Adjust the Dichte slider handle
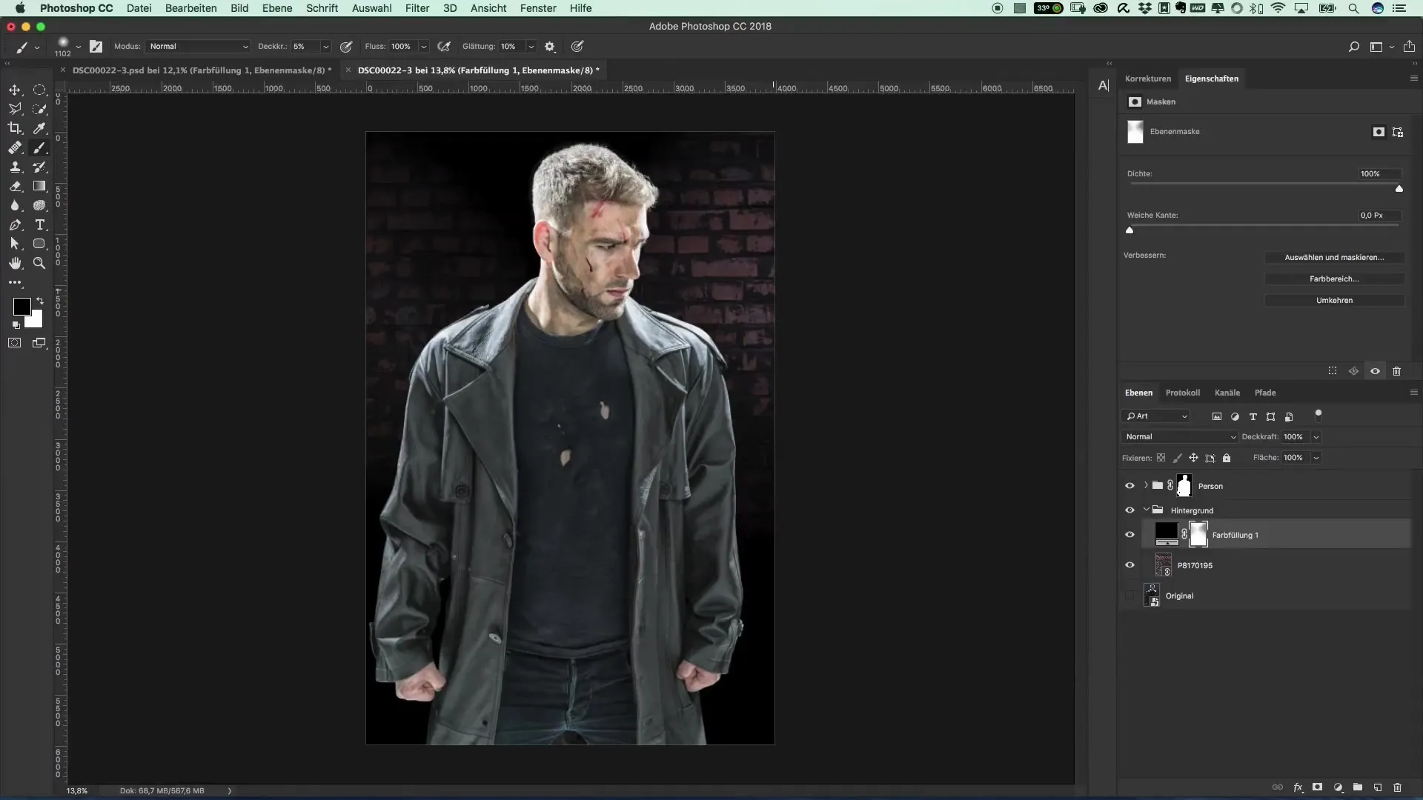Screen dimensions: 1423x800 point(1399,189)
